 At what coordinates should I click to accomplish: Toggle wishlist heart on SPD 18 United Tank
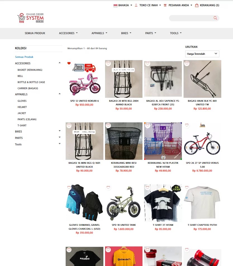(x=108, y=187)
